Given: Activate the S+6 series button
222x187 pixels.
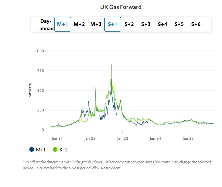Looking at the screenshot, I should [x=196, y=24].
